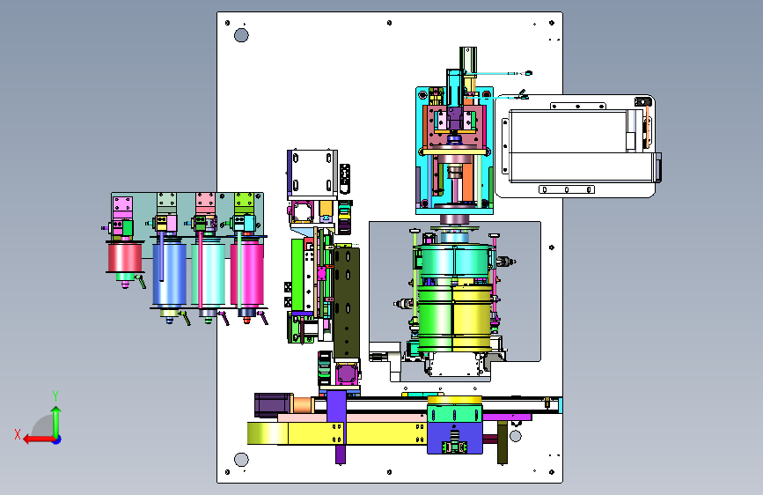
Task: Select the purple stepper motor on the bottom rail
Action: (273, 405)
